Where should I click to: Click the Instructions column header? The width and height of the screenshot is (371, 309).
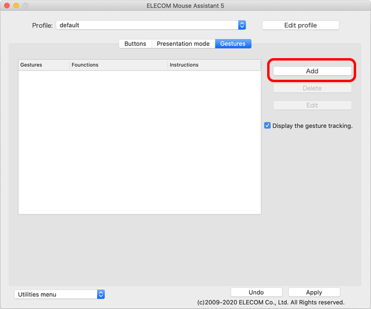click(x=215, y=65)
